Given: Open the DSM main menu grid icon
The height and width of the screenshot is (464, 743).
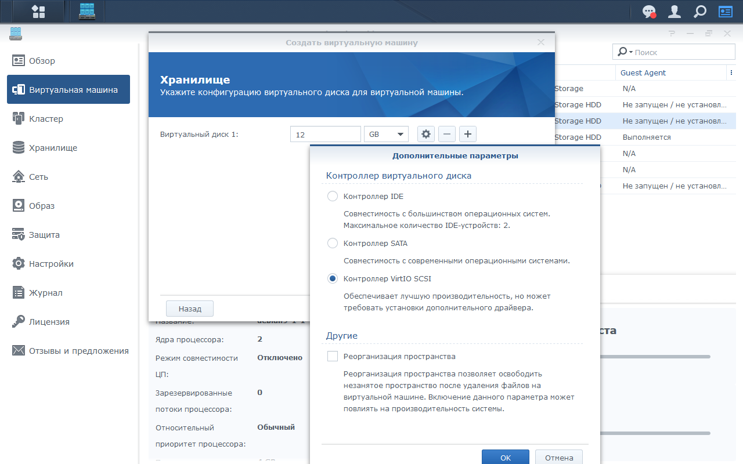Looking at the screenshot, I should coord(38,11).
